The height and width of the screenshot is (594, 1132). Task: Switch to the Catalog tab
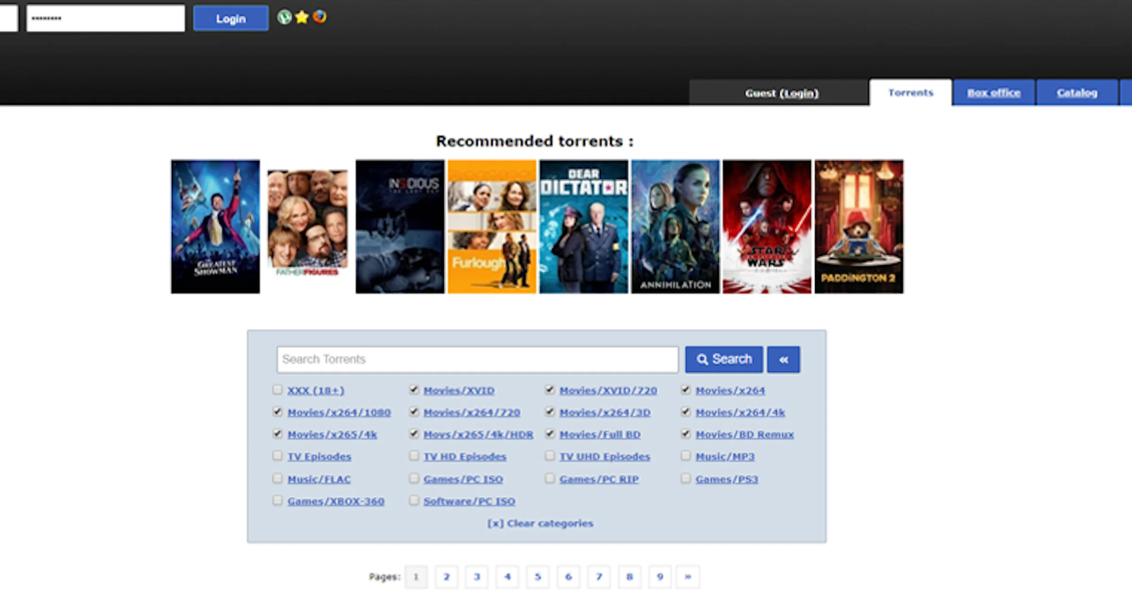coord(1077,93)
